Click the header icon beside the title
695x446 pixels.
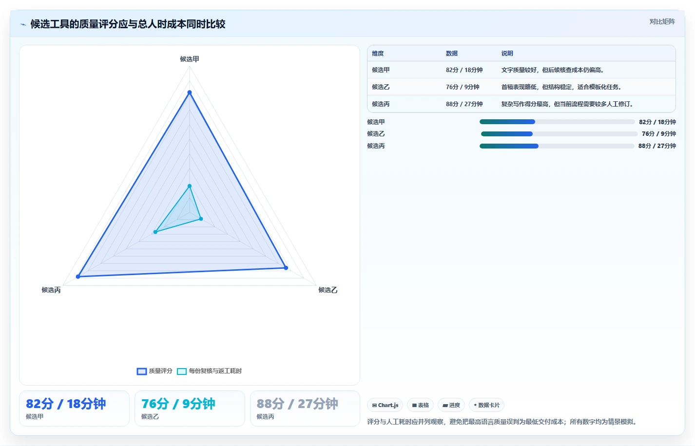(23, 24)
